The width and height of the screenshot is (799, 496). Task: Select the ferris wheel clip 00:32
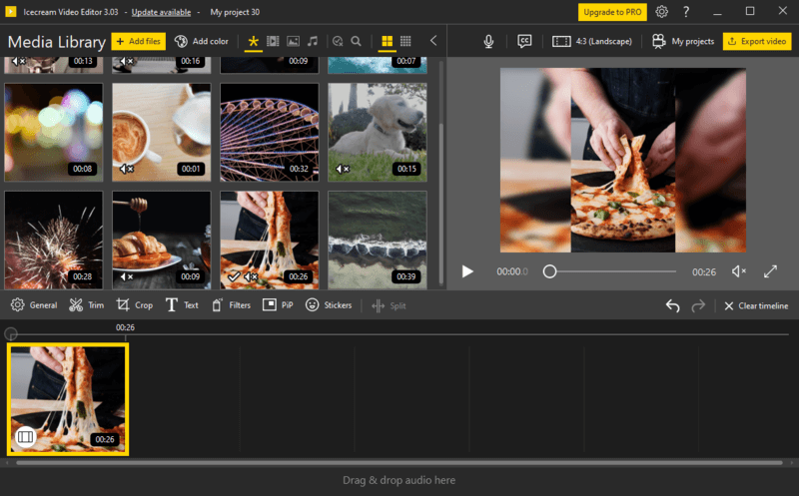coord(269,133)
